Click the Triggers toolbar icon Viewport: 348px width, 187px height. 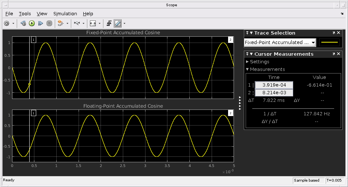pyautogui.click(x=109, y=23)
